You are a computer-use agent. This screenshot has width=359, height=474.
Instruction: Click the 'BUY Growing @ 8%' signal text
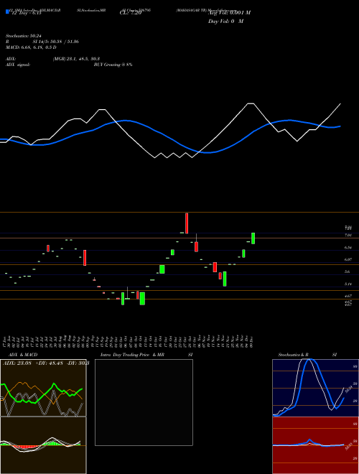click(113, 65)
